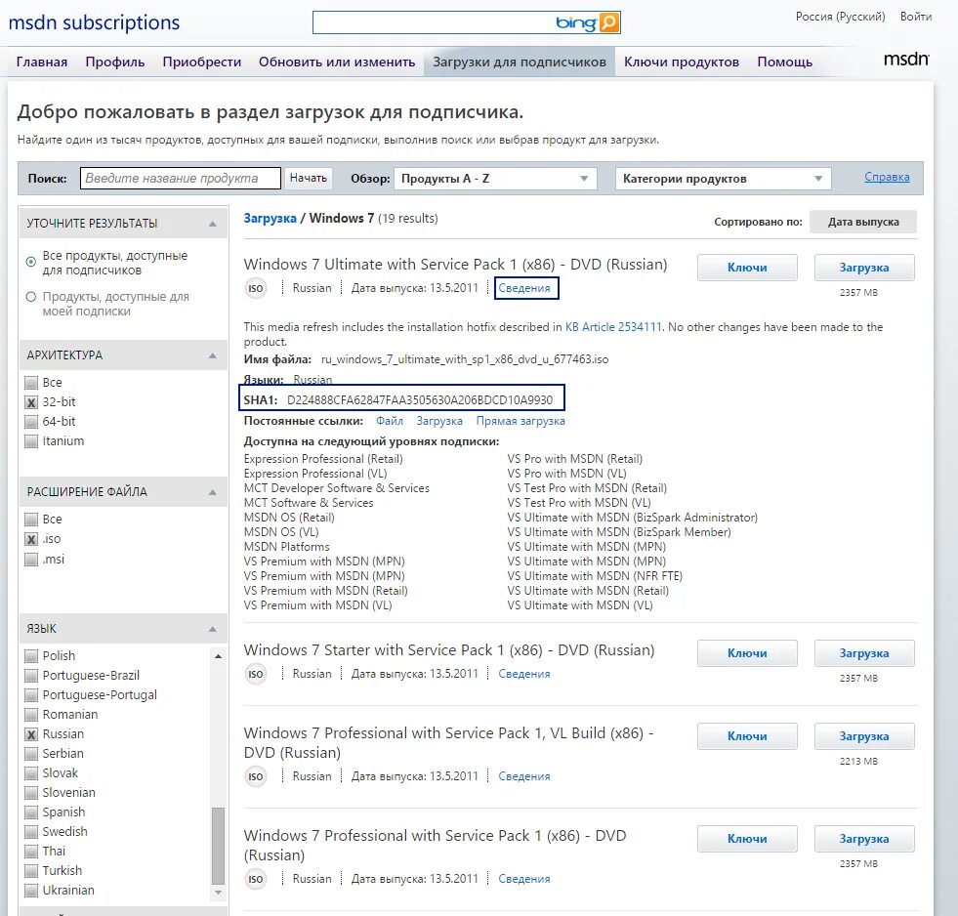Viewport: 958px width, 916px height.
Task: Open the Профиль menu item
Action: point(115,62)
